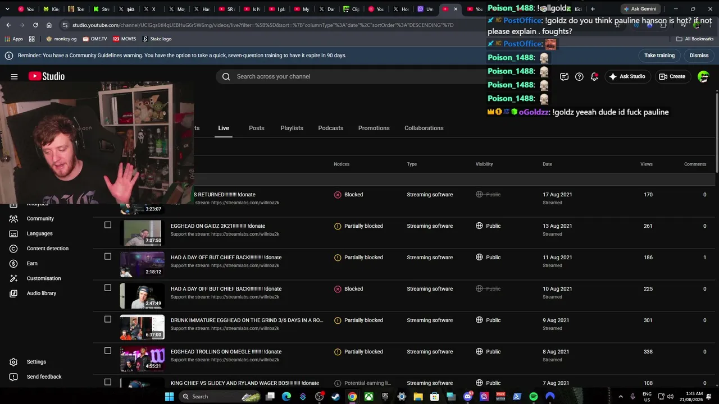Switch to the Collaborations tab
The image size is (719, 404).
pyautogui.click(x=424, y=128)
